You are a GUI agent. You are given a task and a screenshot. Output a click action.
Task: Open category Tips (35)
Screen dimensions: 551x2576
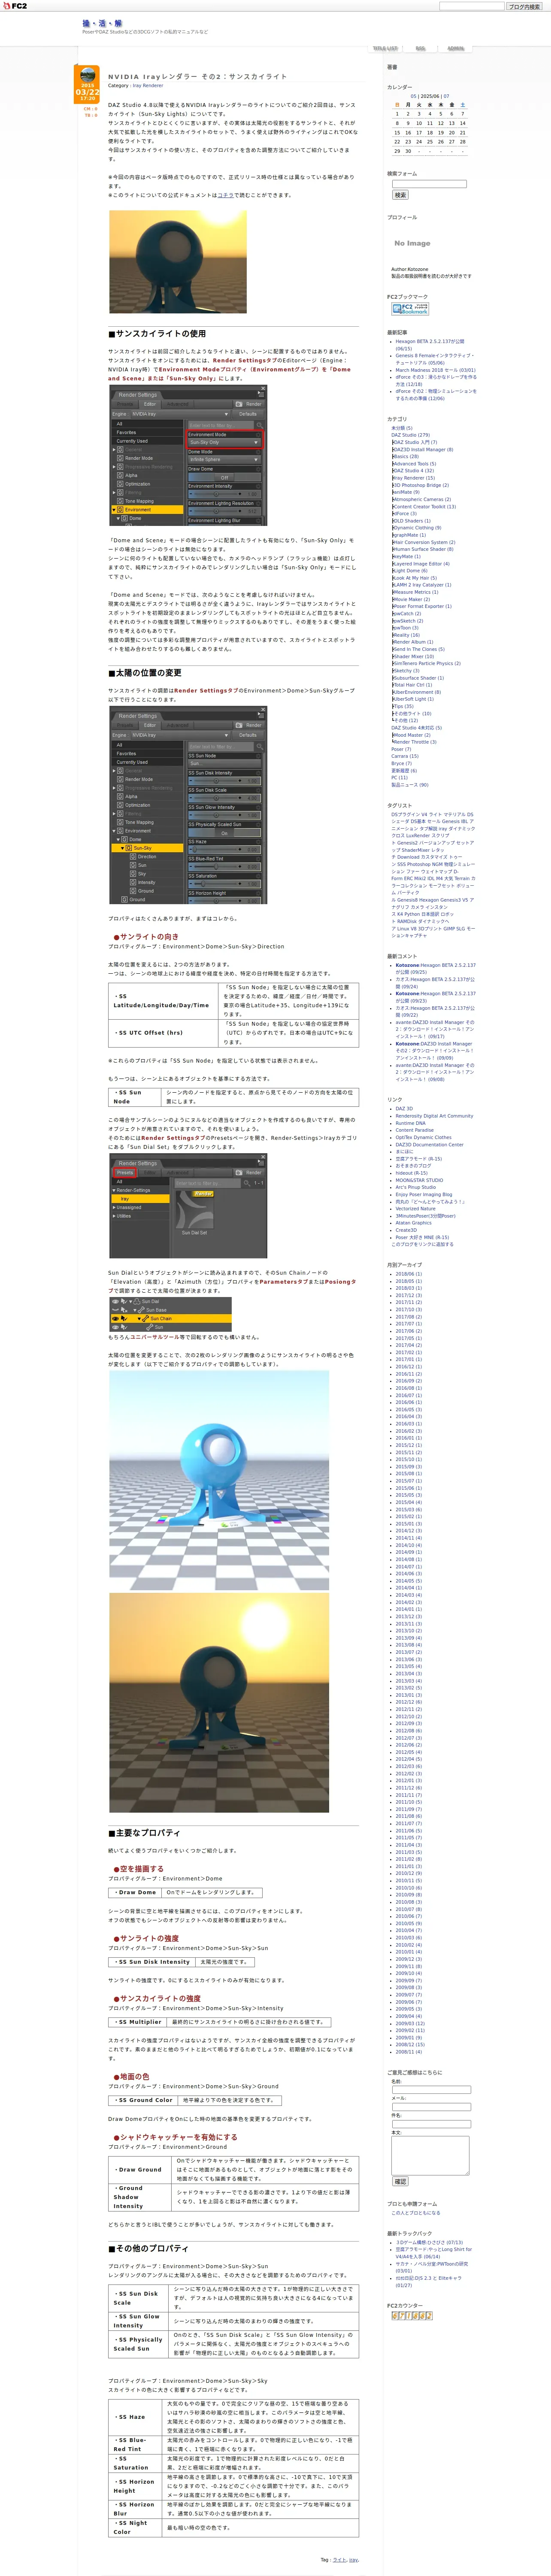(403, 706)
